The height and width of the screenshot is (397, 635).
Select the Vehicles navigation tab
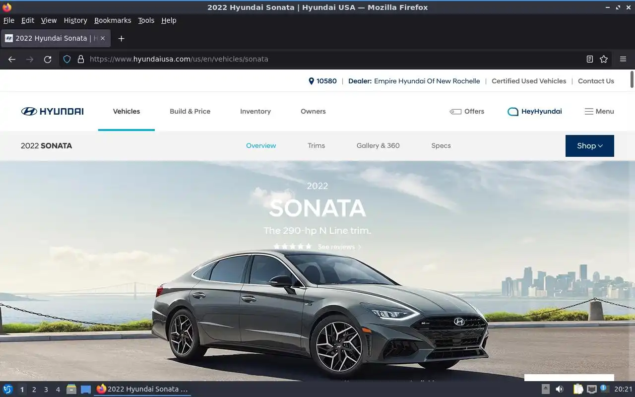pos(127,111)
